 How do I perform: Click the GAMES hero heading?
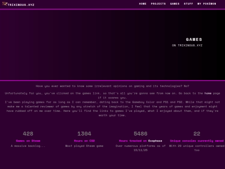click(194, 39)
